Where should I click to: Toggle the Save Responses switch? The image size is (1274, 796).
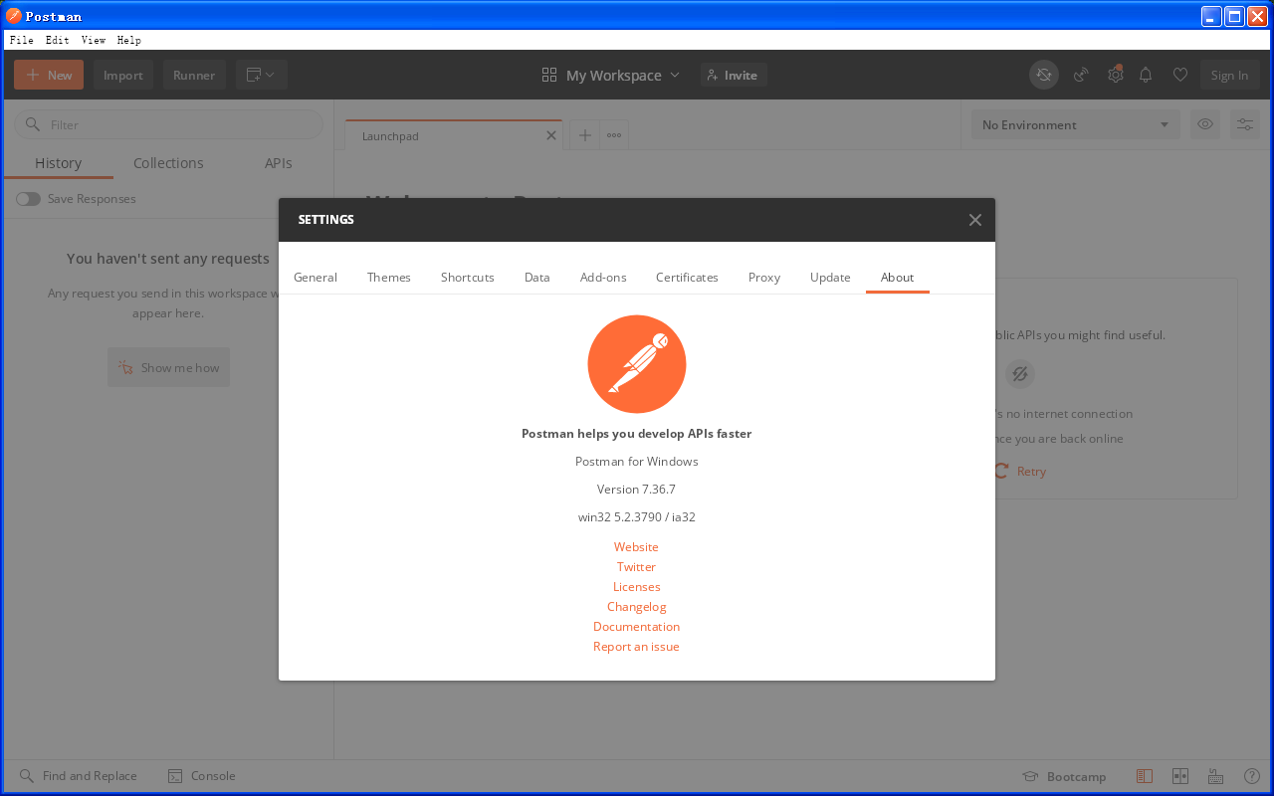[x=28, y=199]
